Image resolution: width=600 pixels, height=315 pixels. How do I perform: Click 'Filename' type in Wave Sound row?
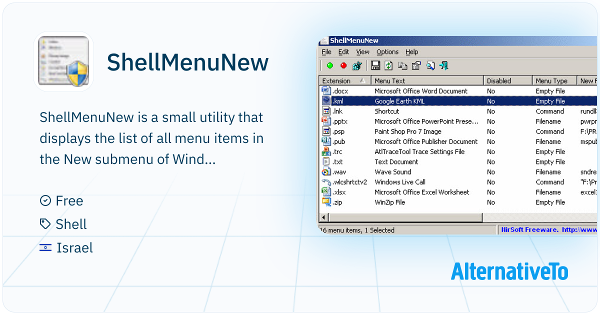point(548,172)
